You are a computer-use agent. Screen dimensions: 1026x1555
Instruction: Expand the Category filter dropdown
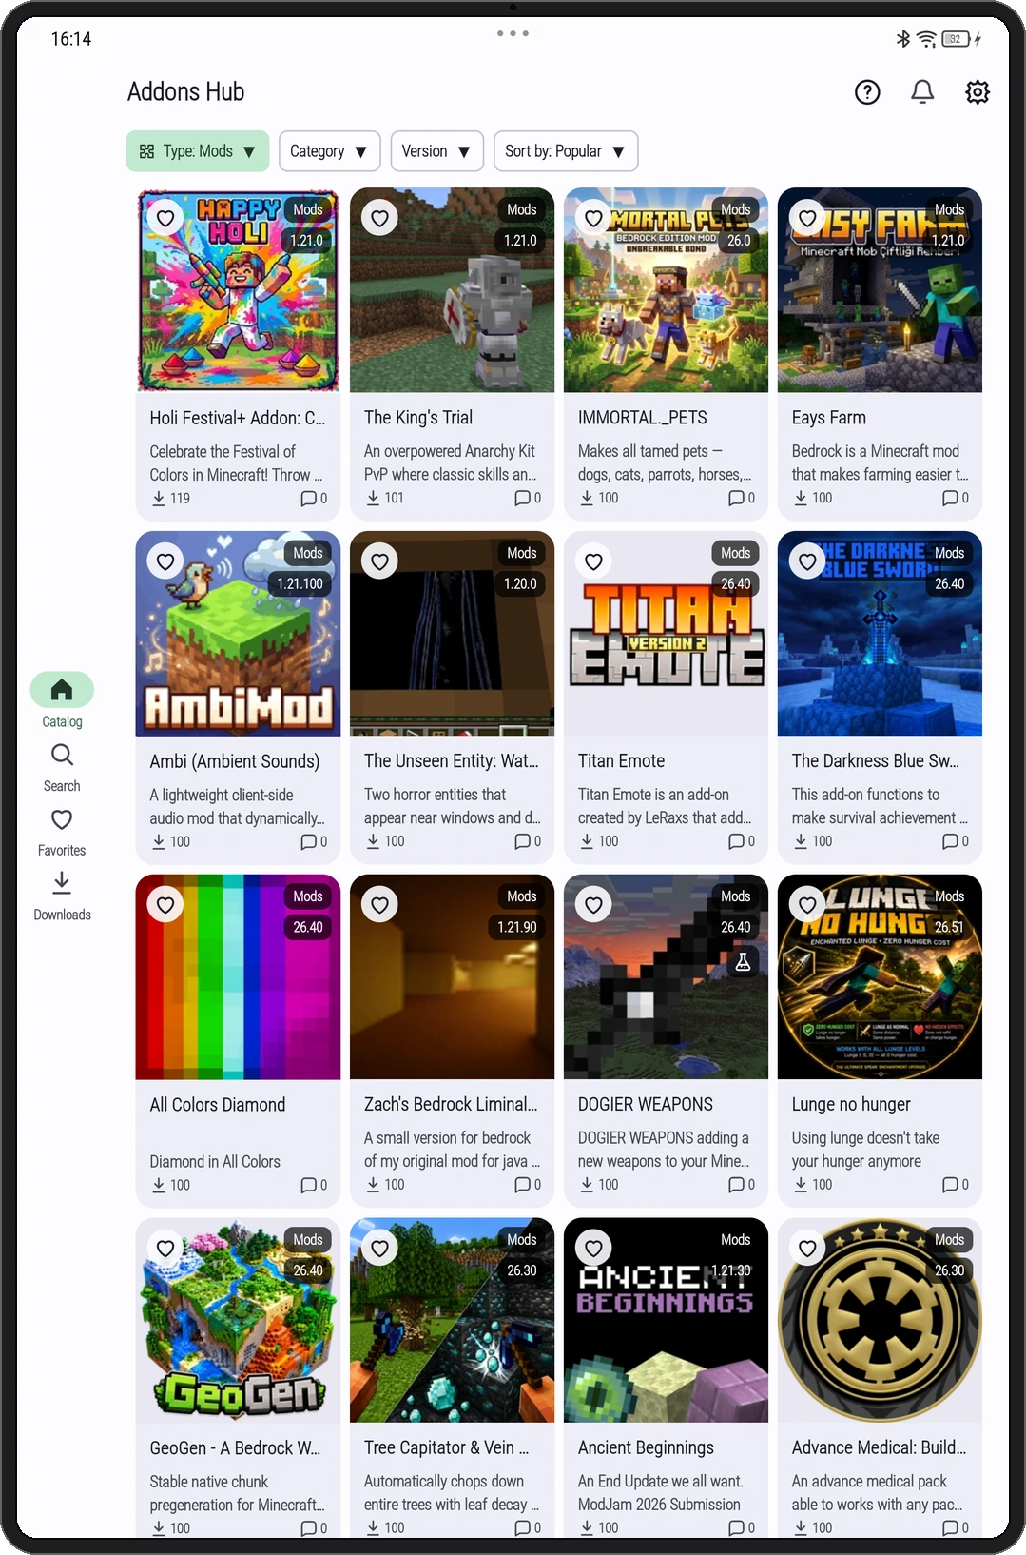(329, 151)
